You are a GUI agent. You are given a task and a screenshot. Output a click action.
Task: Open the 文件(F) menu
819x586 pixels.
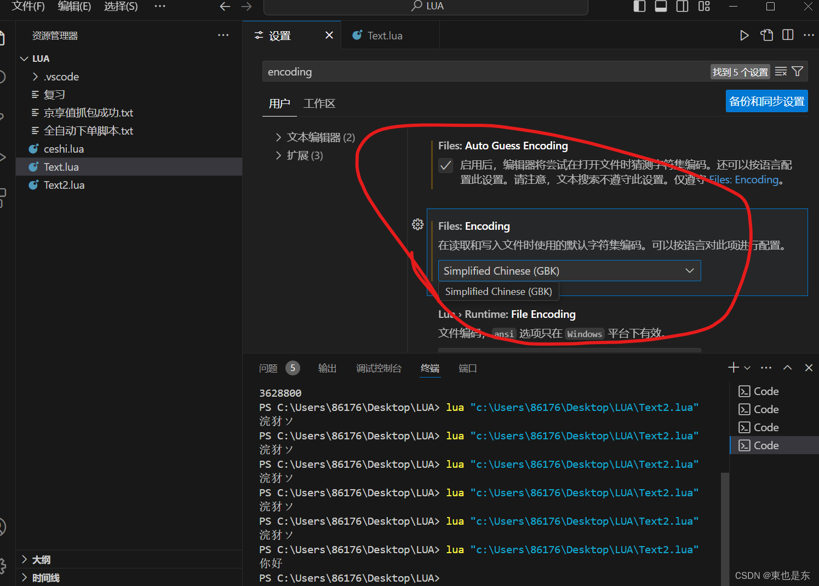point(27,7)
